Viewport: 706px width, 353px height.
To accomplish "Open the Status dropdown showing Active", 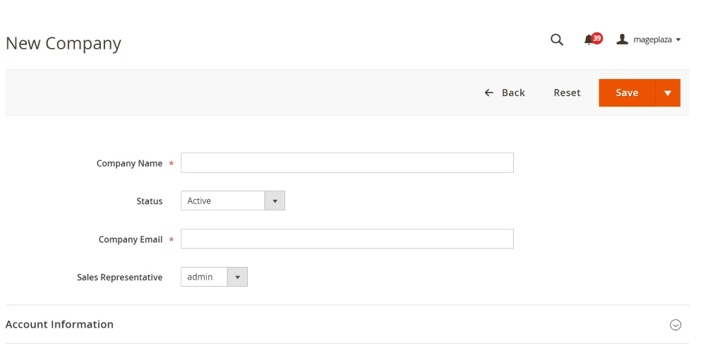I will coord(223,201).
